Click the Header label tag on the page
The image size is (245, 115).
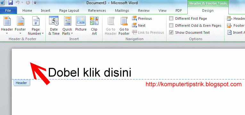(x=22, y=83)
